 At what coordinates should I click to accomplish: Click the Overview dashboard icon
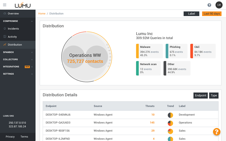point(5,14)
